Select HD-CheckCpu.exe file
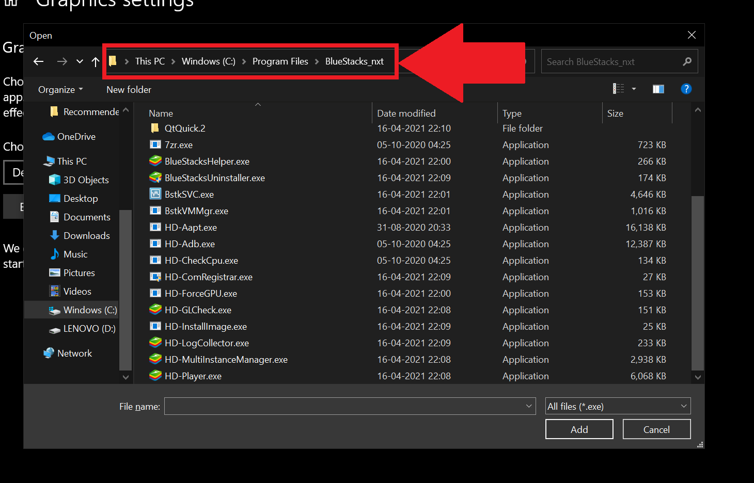 point(201,260)
